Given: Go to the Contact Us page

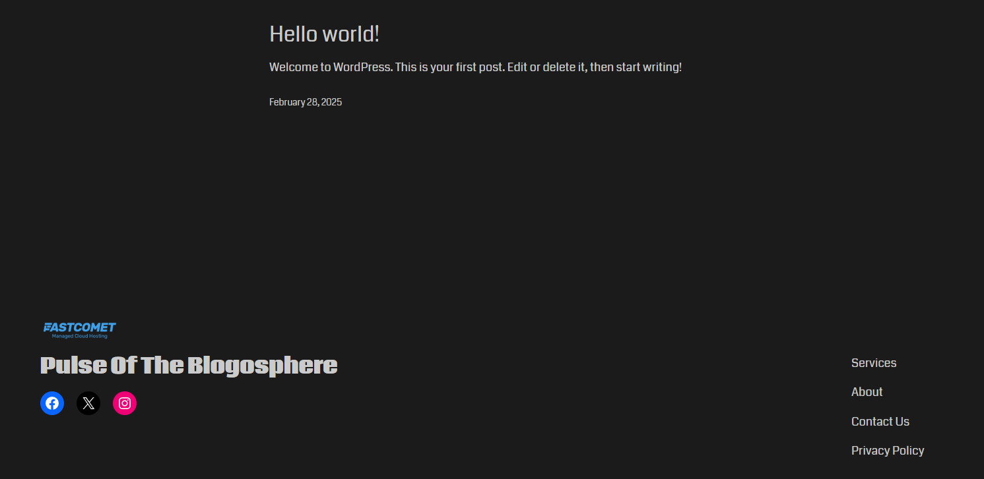Looking at the screenshot, I should (880, 422).
